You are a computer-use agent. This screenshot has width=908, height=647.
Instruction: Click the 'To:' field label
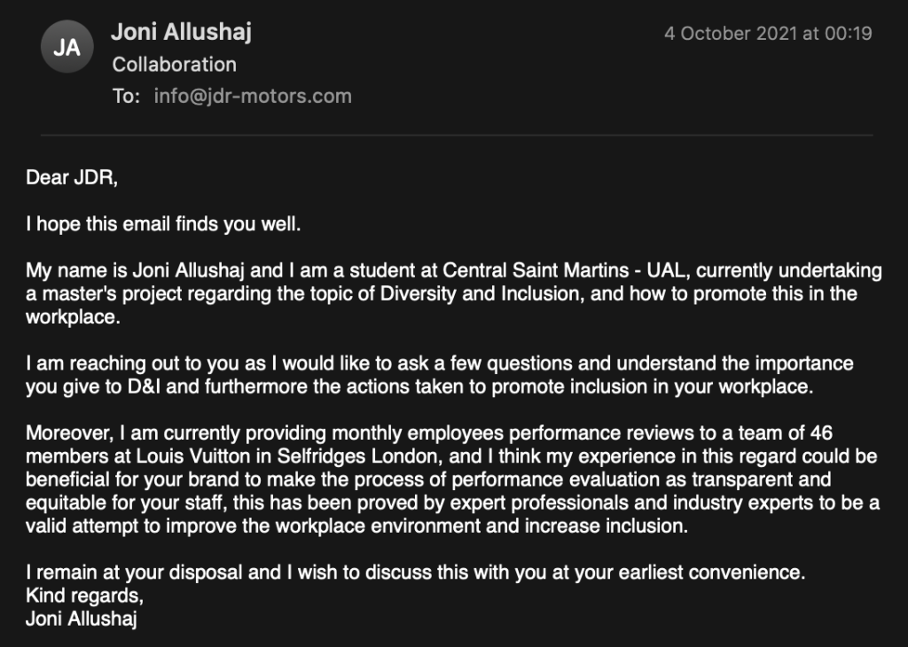point(126,96)
